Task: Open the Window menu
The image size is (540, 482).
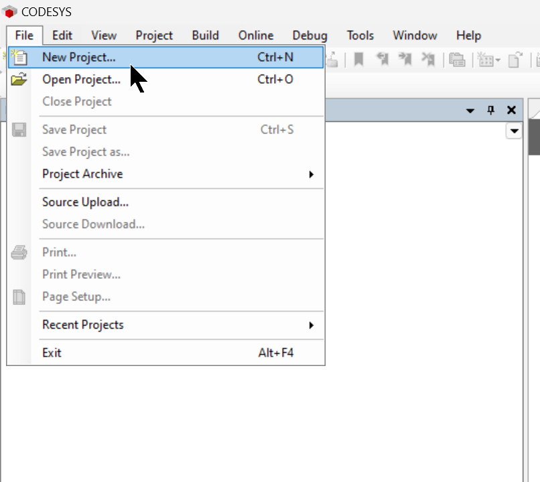Action: (415, 36)
